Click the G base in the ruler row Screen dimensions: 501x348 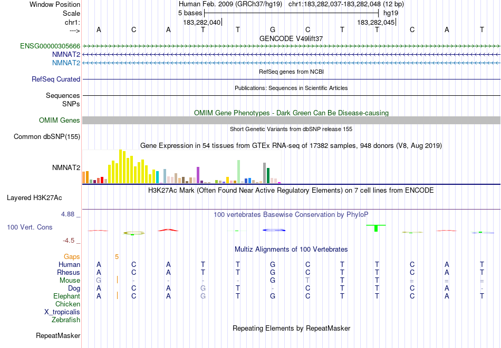coord(273,29)
